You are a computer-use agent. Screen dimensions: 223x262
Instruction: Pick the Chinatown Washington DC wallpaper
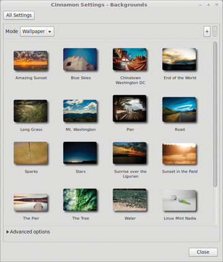click(129, 59)
